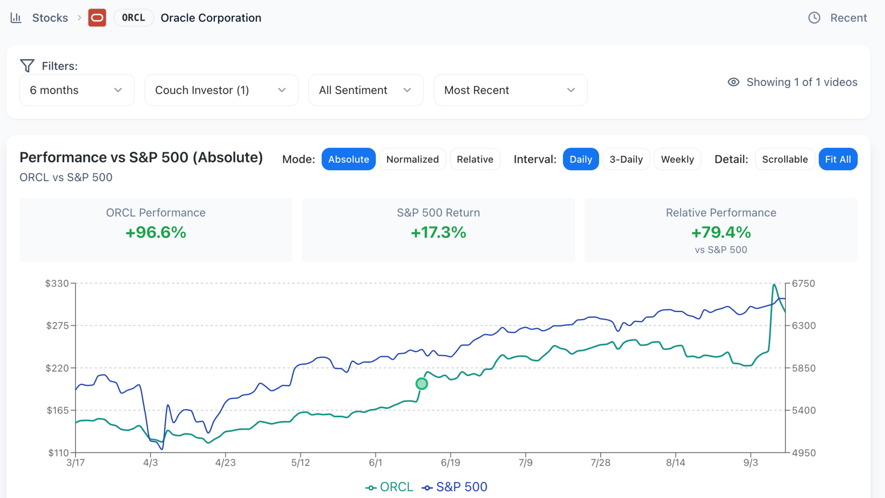Click the Stocks breadcrumb link
This screenshot has width=885, height=498.
pos(50,18)
